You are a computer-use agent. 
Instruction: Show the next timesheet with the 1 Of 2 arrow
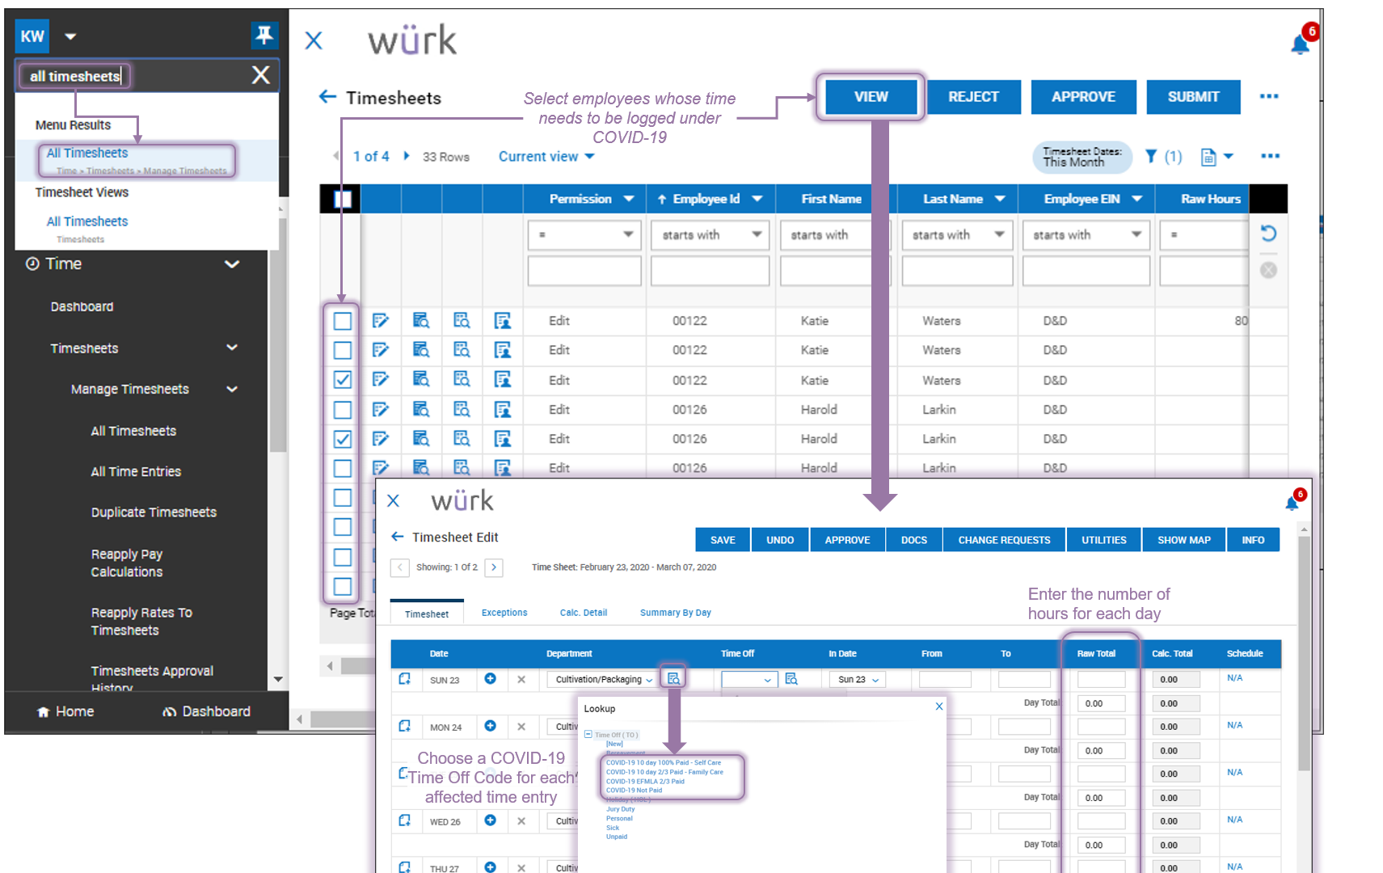494,567
